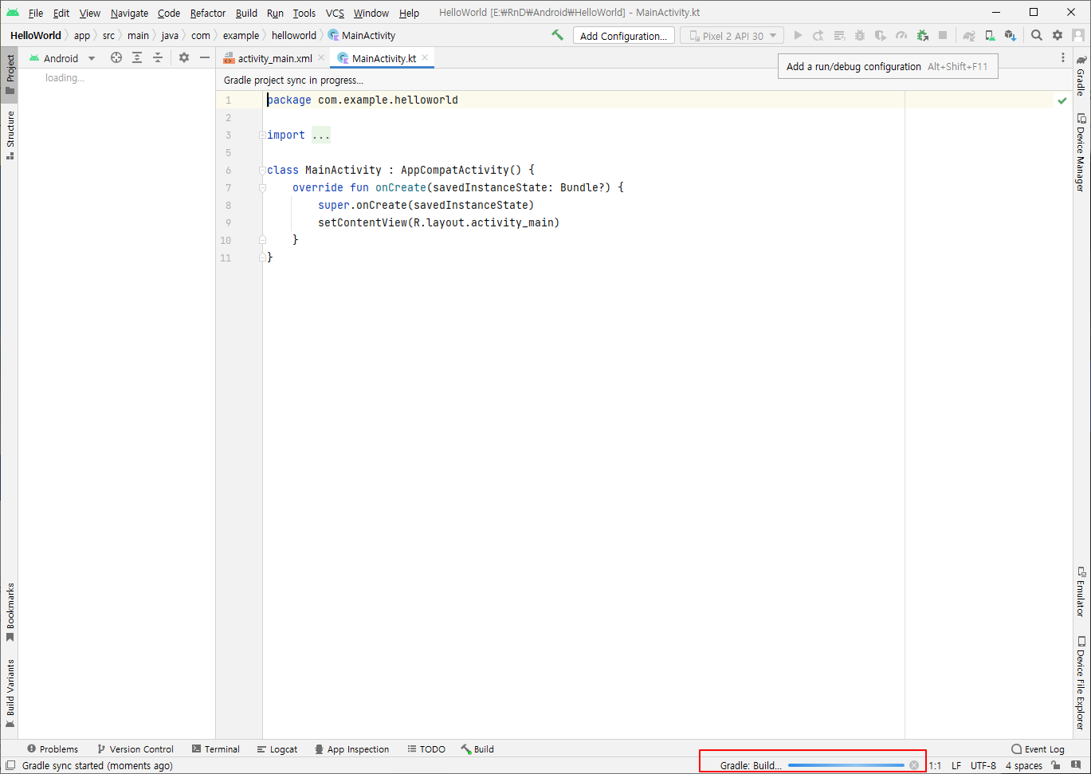Toggle the Structure tool window stripe button
The image size is (1091, 774).
click(10, 136)
